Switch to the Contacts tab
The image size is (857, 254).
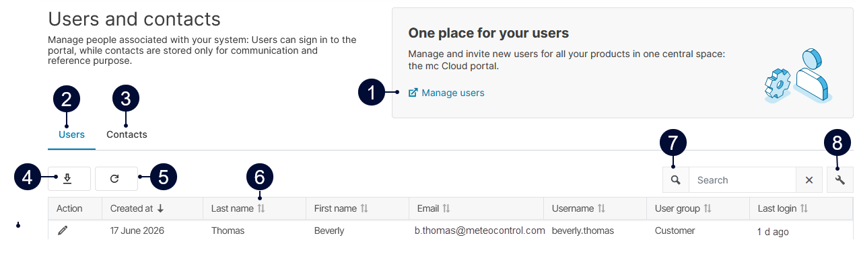click(x=127, y=134)
